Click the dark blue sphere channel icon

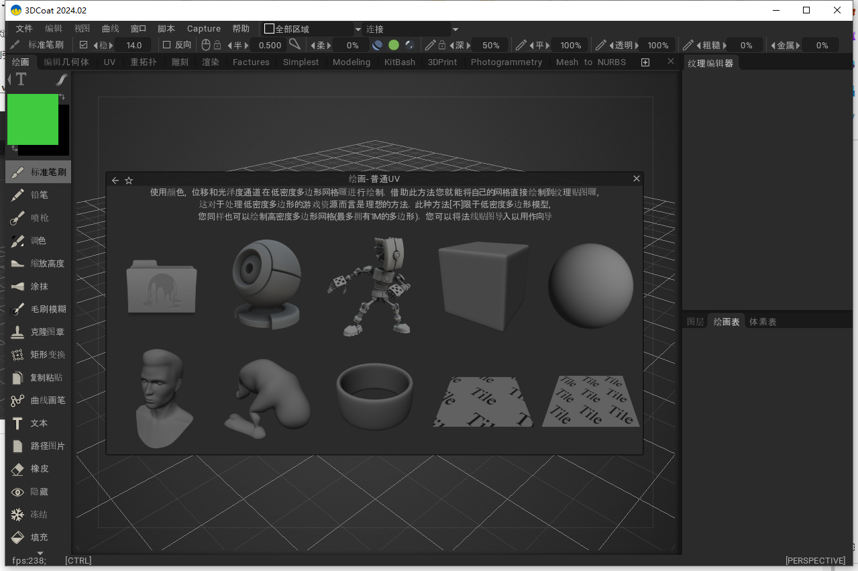click(378, 45)
